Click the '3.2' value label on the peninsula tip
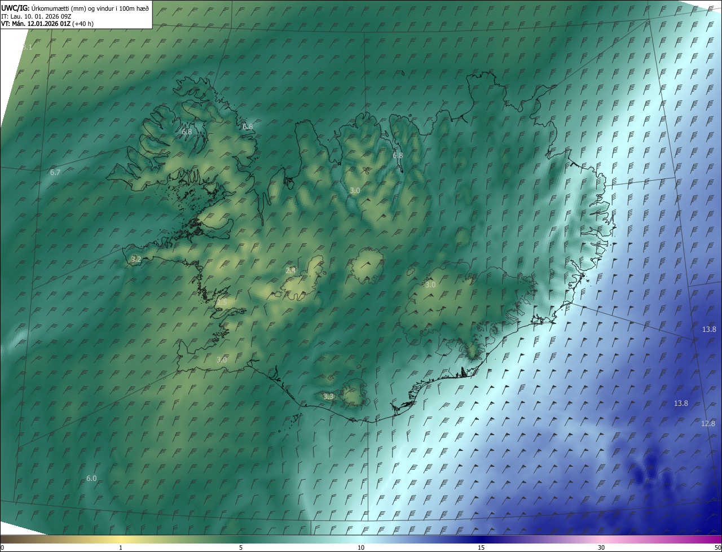 pos(135,260)
